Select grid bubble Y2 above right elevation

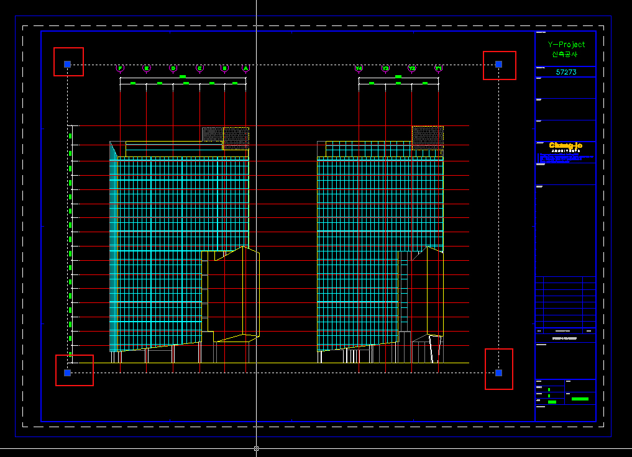[x=411, y=68]
